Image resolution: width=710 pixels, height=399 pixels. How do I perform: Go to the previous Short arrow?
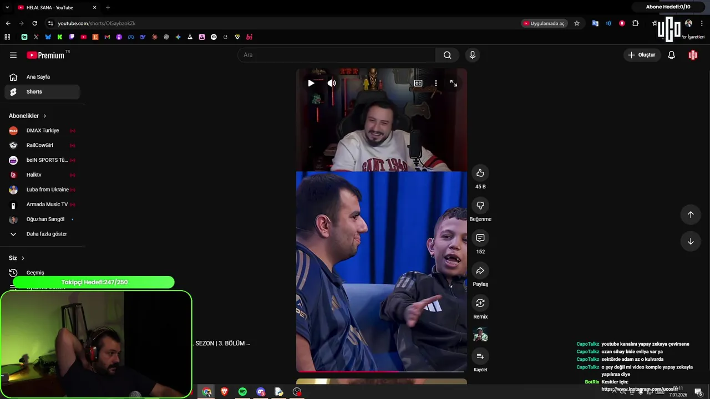coord(691,214)
